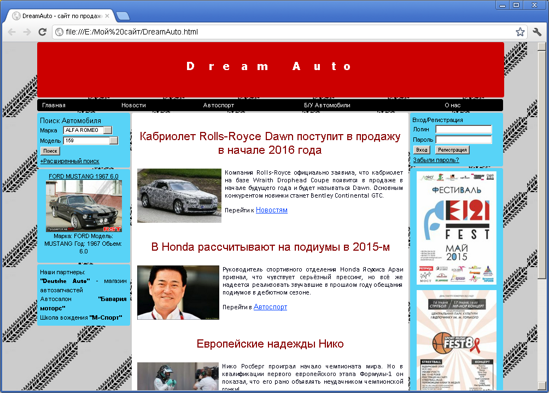This screenshot has width=549, height=393.
Task: Reload the page with the refresh icon
Action: (42, 32)
